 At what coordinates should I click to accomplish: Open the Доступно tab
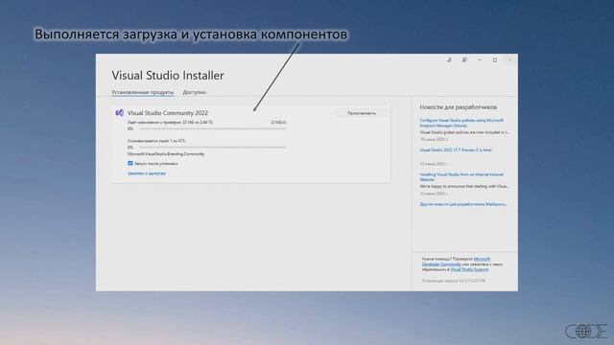tap(194, 92)
